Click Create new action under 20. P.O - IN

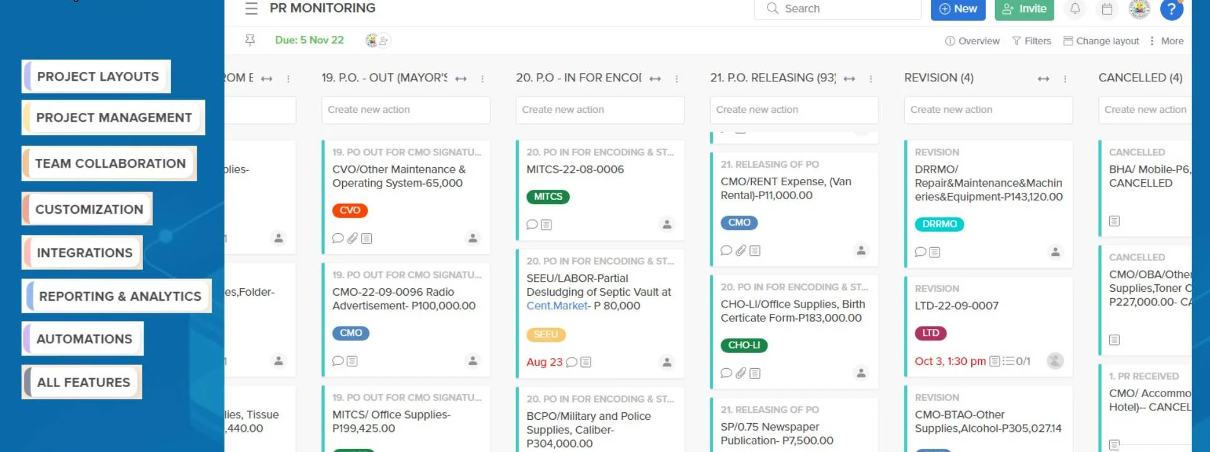pyautogui.click(x=600, y=110)
